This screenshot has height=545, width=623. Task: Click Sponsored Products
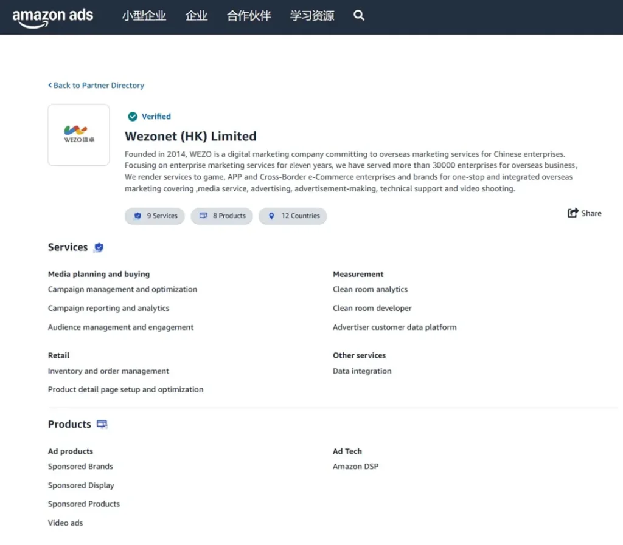coord(84,504)
